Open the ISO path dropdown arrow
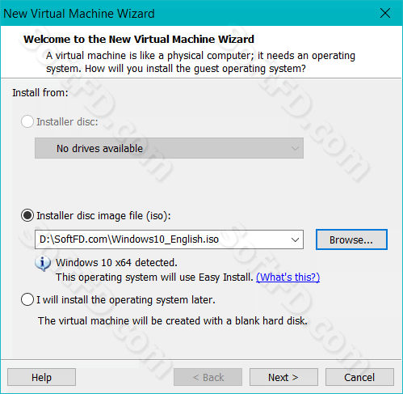This screenshot has width=403, height=394. (296, 239)
